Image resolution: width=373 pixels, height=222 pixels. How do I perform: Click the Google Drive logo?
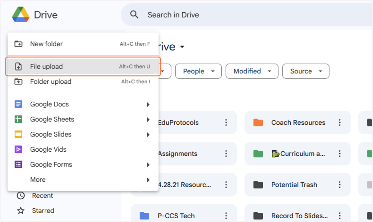pyautogui.click(x=21, y=15)
